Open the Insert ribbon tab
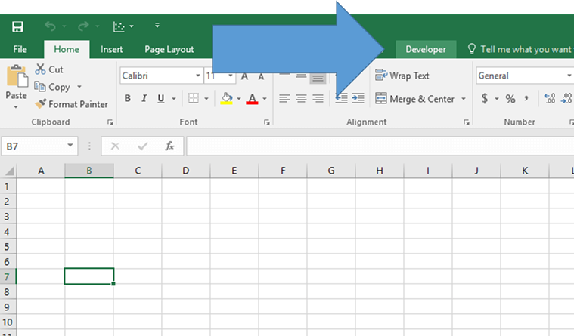This screenshot has width=574, height=336. (112, 50)
